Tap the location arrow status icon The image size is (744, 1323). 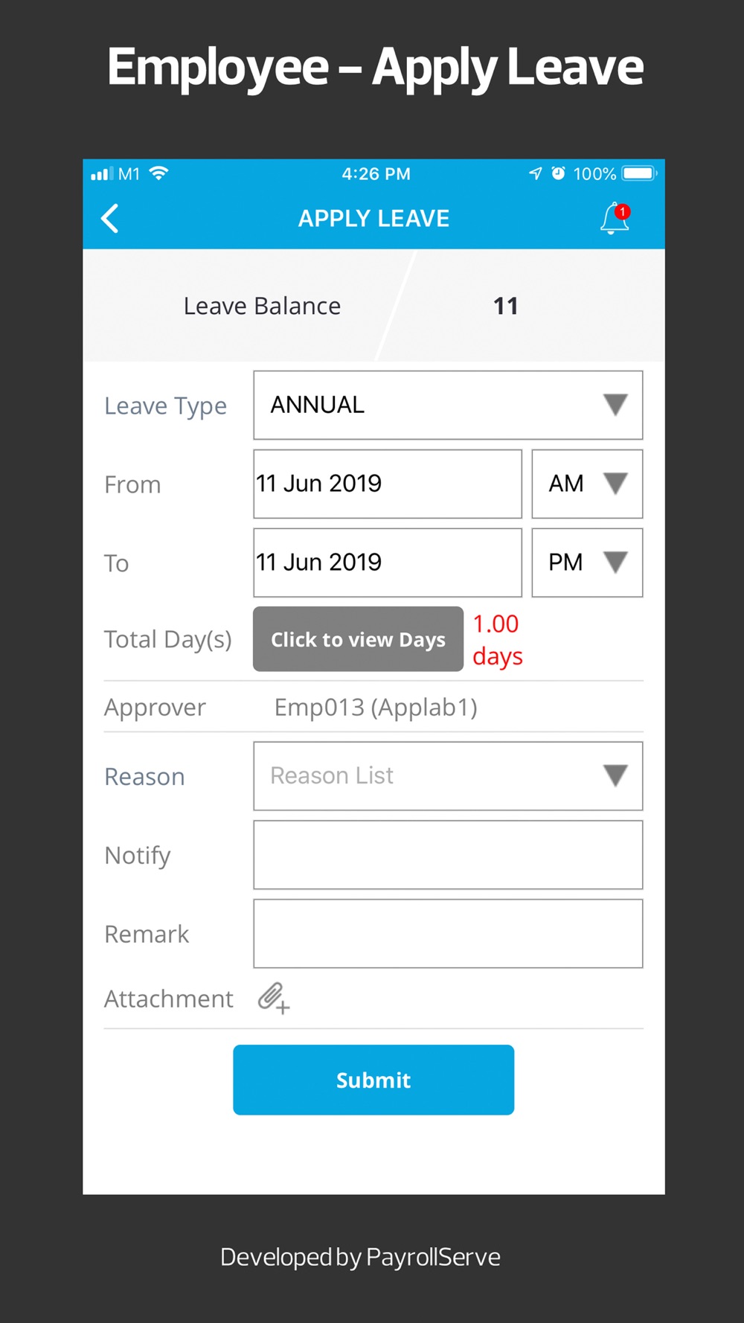[x=535, y=173]
